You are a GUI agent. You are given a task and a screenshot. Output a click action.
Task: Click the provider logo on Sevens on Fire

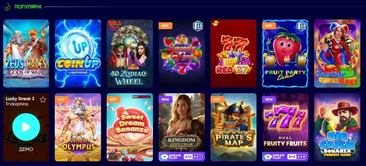[198, 26]
